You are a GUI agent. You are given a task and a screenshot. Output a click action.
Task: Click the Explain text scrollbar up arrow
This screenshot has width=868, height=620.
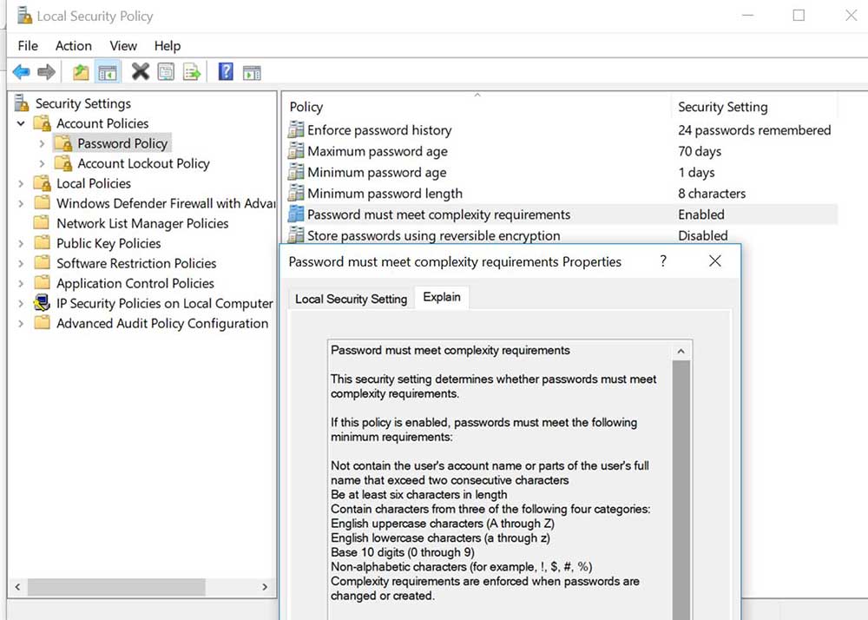pyautogui.click(x=681, y=352)
